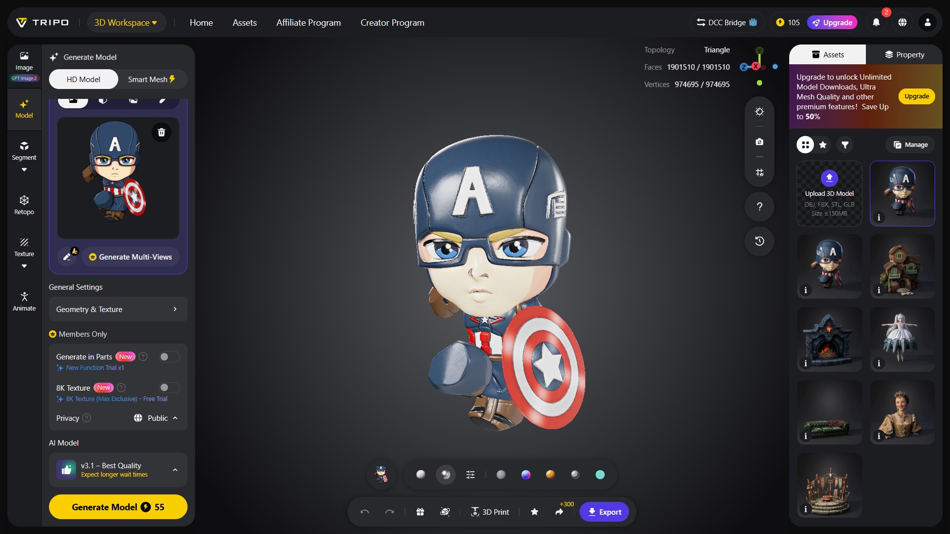
Task: Open the Affiliate Program page
Action: point(308,22)
